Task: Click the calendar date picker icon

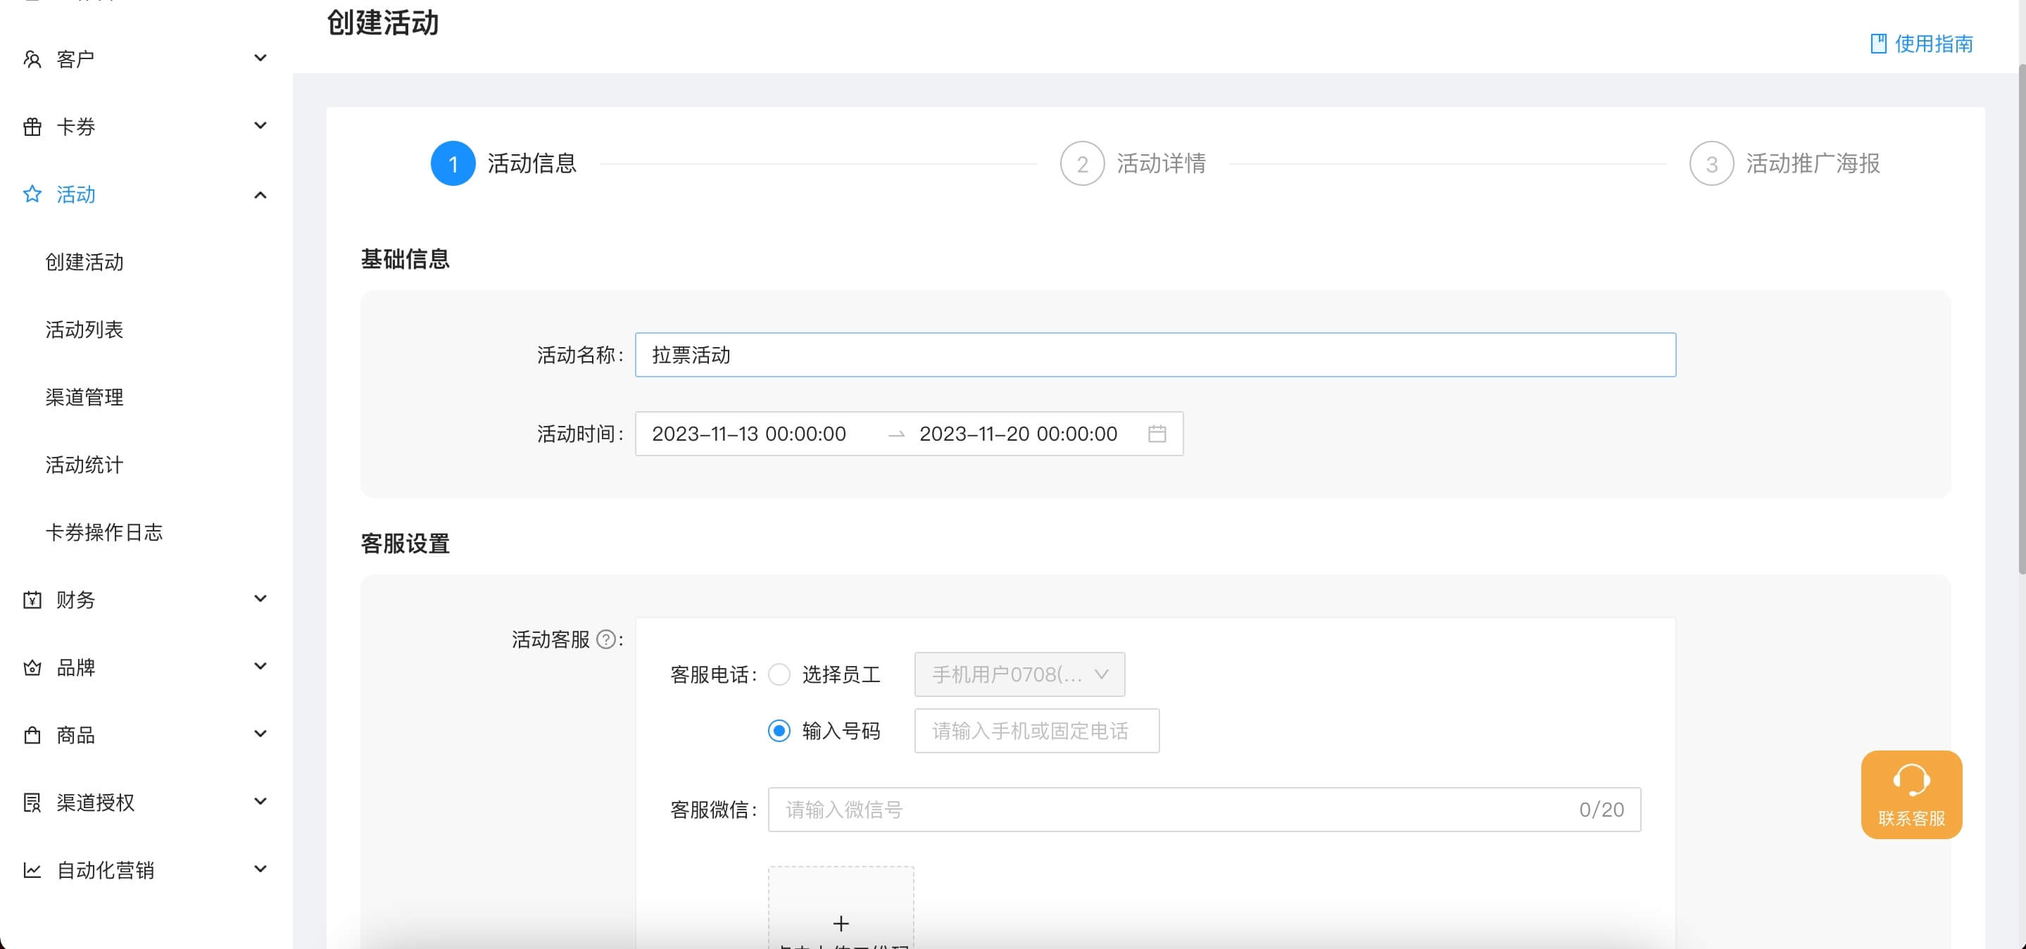Action: point(1158,433)
